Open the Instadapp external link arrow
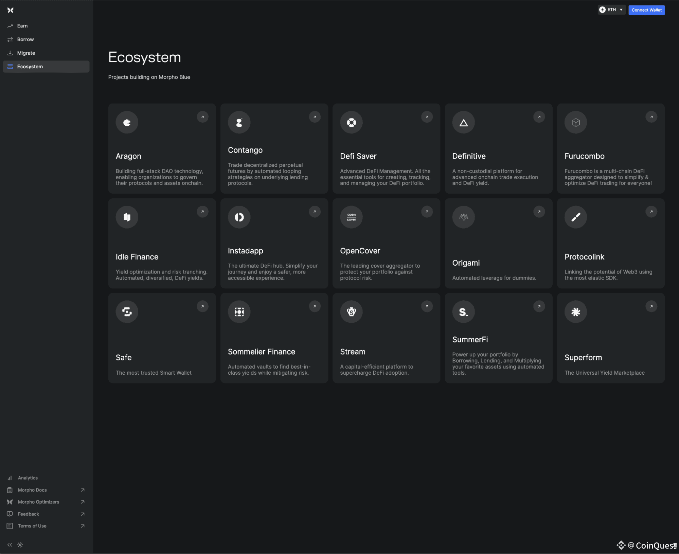Viewport: 679px width, 554px height. tap(315, 212)
